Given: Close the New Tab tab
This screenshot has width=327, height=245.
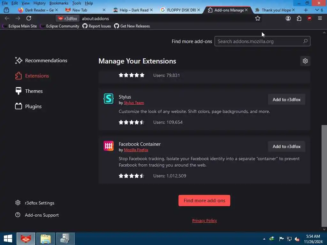Looking at the screenshot, I should 104,10.
